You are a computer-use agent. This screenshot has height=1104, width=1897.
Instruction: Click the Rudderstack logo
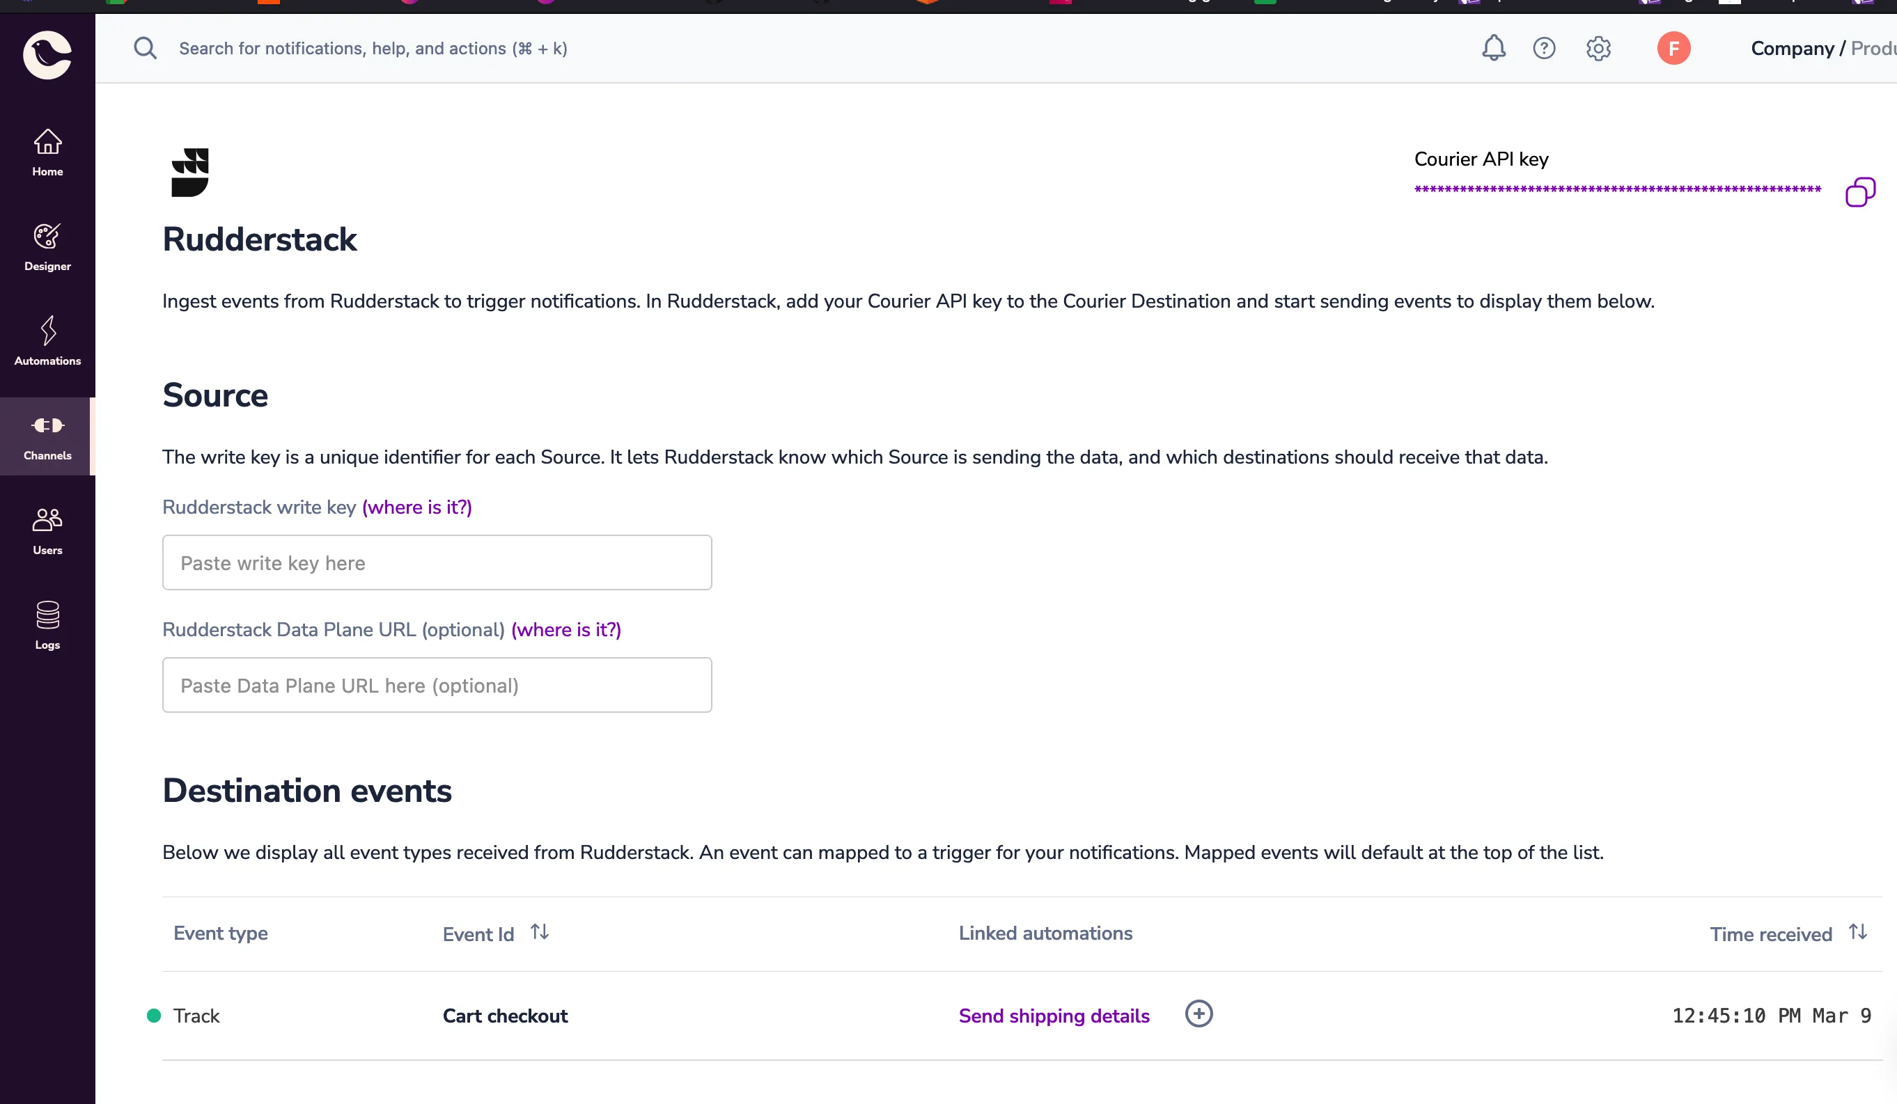[x=190, y=173]
